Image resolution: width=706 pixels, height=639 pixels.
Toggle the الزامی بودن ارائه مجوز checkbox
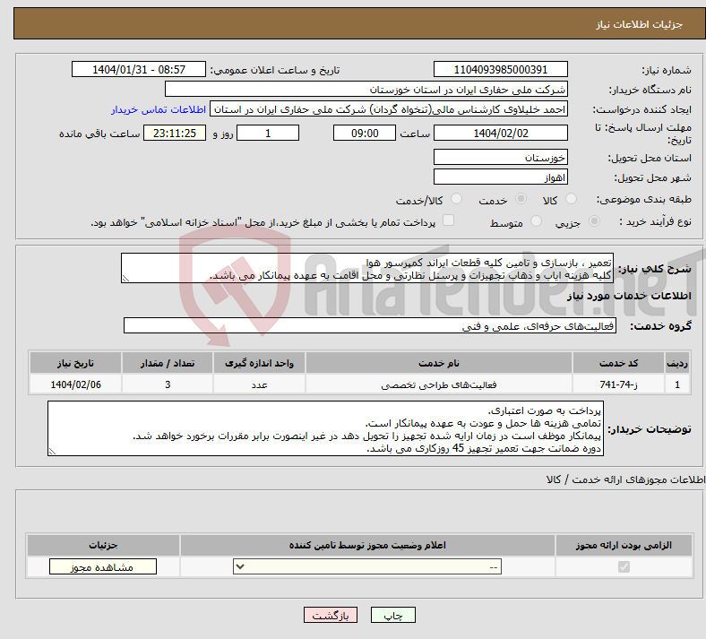624,566
